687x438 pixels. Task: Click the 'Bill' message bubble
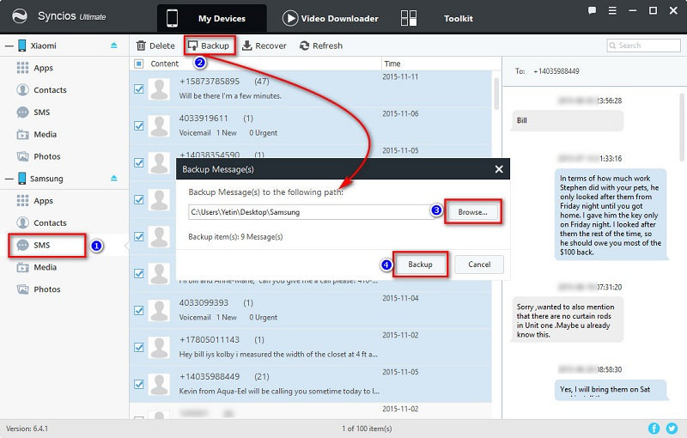(x=568, y=120)
